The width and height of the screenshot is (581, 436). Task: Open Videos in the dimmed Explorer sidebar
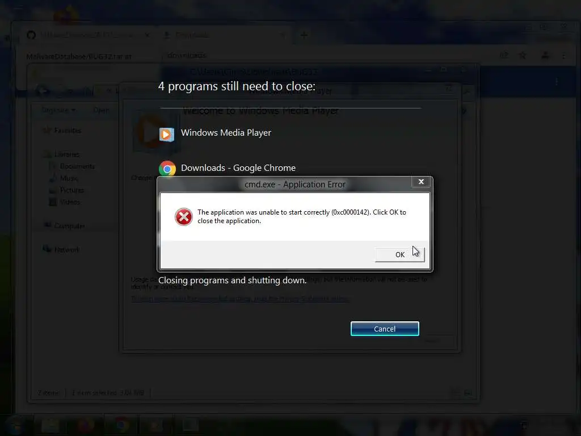tap(70, 202)
